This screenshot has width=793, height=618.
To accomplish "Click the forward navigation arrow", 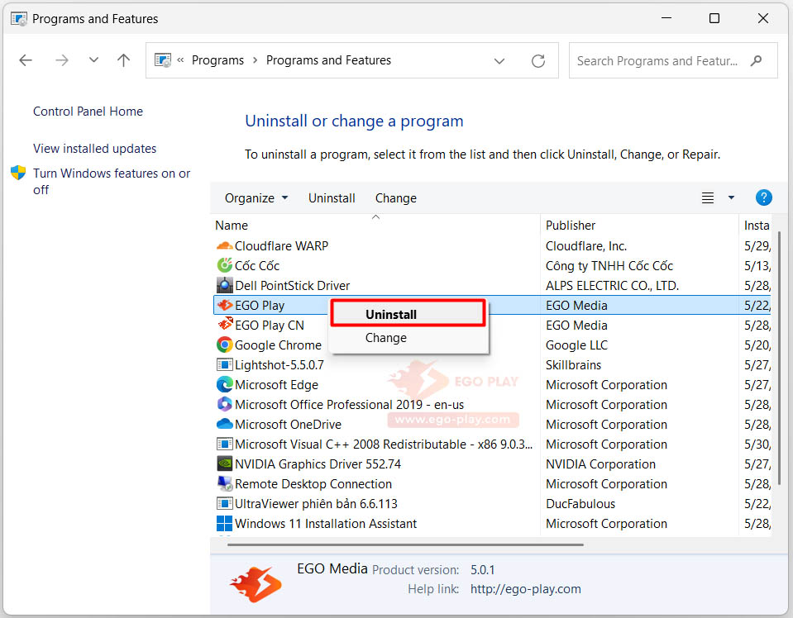I will (62, 60).
